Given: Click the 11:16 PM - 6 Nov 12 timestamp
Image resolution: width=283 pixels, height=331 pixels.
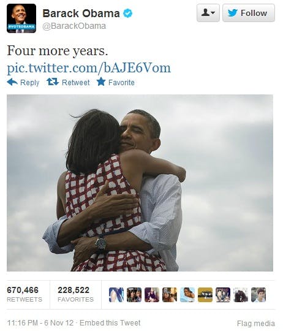Looking at the screenshot, I should [40, 323].
